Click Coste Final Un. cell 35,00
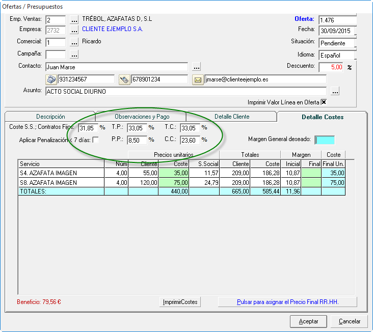373x332 pixels. click(333, 173)
